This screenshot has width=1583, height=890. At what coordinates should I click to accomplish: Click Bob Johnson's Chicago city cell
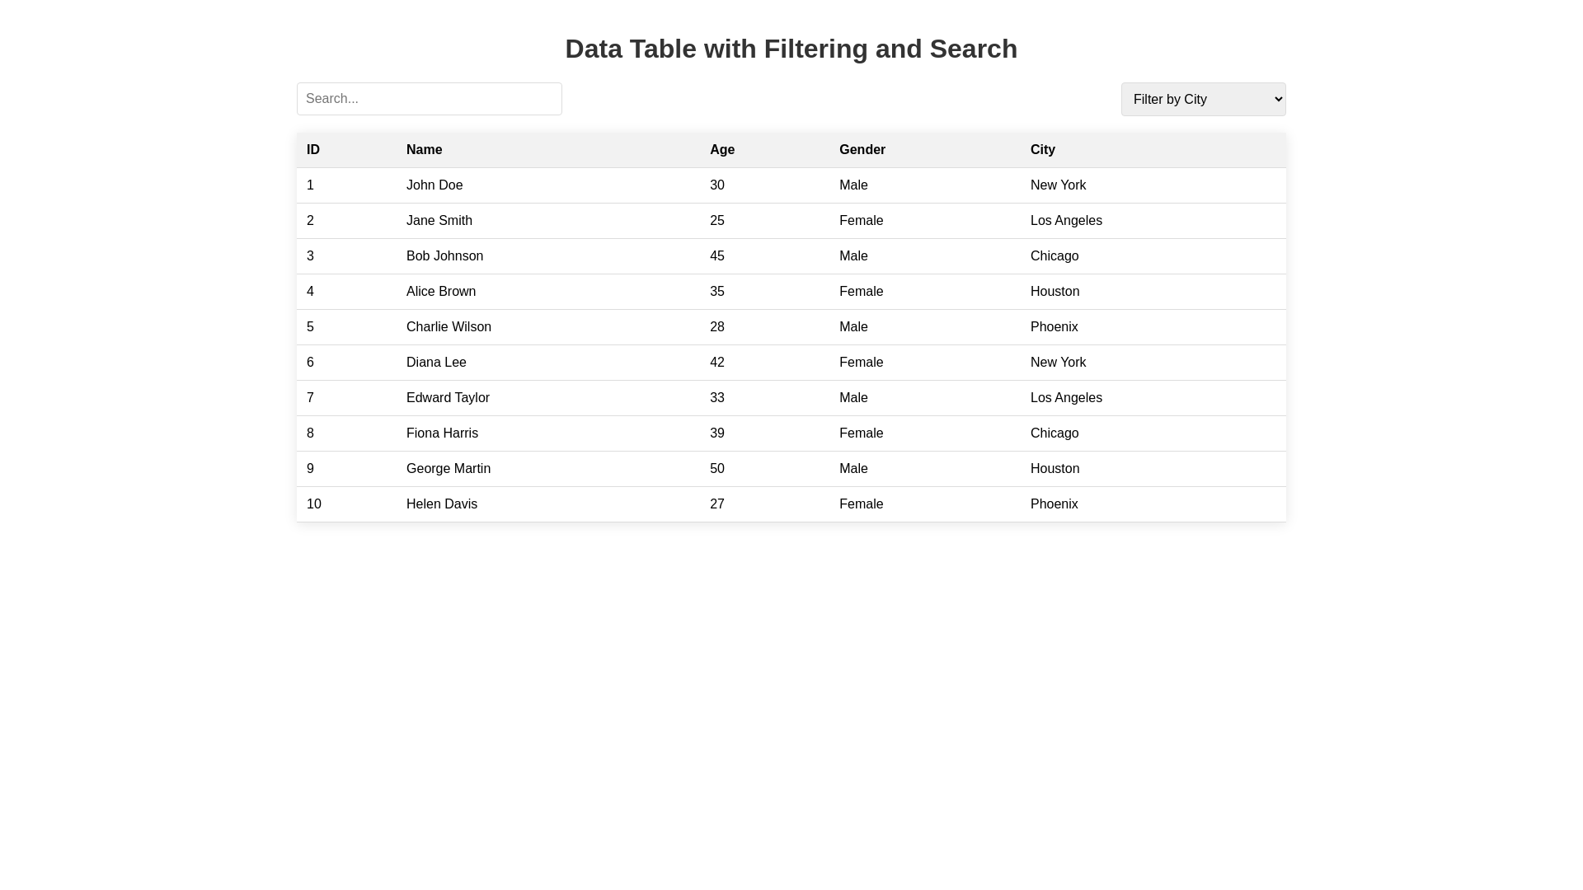(1054, 256)
